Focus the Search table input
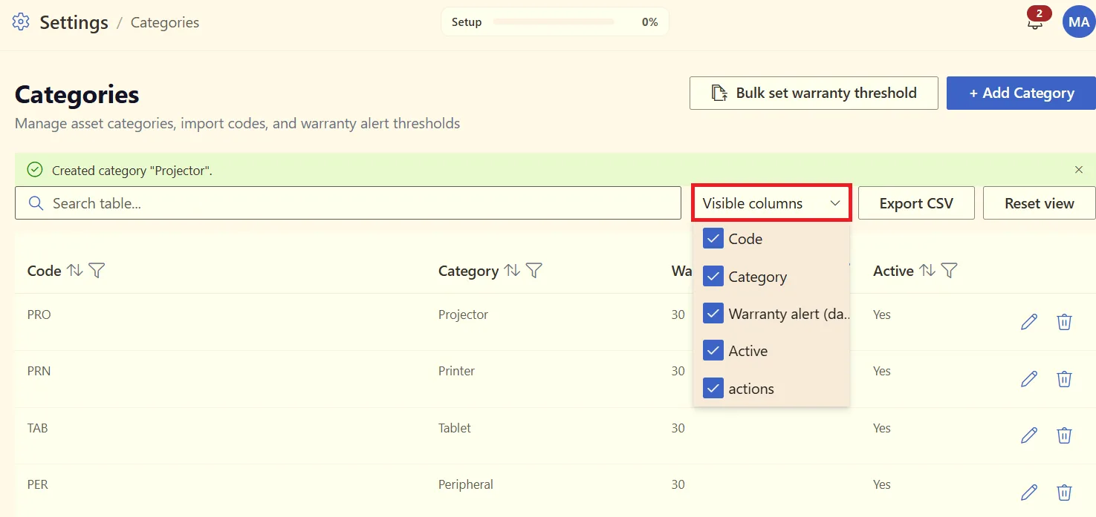Screen dimensions: 1096x517 point(348,203)
